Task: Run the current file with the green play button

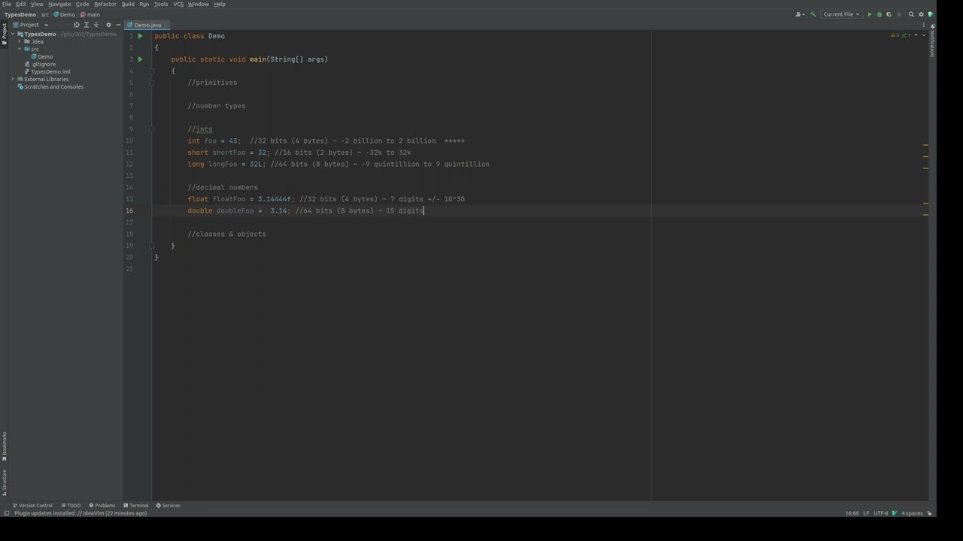Action: tap(870, 14)
